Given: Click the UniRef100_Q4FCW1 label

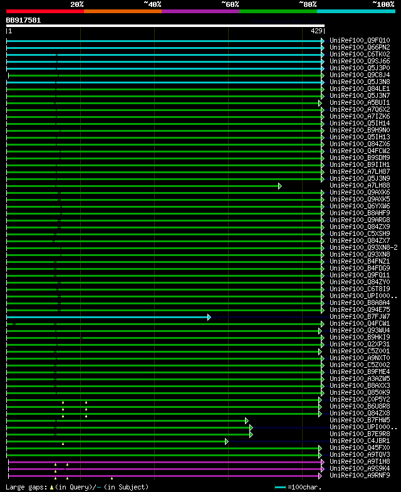Looking at the screenshot, I should 360,324.
